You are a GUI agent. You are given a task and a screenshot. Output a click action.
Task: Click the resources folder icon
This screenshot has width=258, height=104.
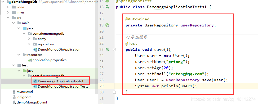coord(25,55)
